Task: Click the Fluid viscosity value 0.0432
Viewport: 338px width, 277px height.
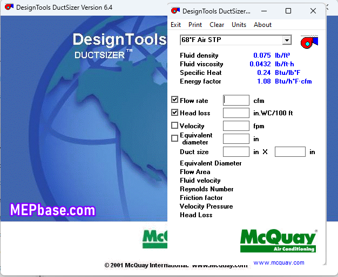Action: click(260, 64)
